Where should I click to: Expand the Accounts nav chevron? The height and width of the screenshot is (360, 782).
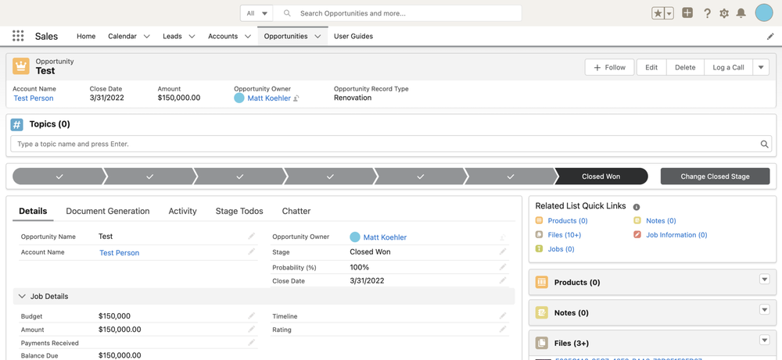click(247, 37)
